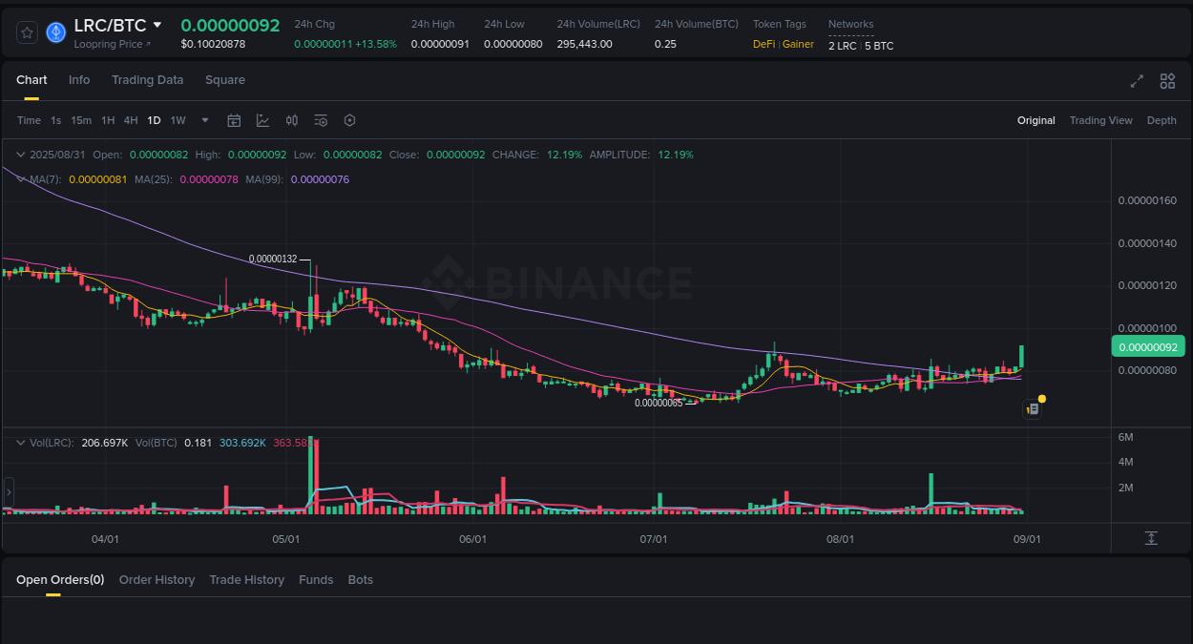Image resolution: width=1193 pixels, height=644 pixels.
Task: Open the Trade History tab
Action: 246,580
